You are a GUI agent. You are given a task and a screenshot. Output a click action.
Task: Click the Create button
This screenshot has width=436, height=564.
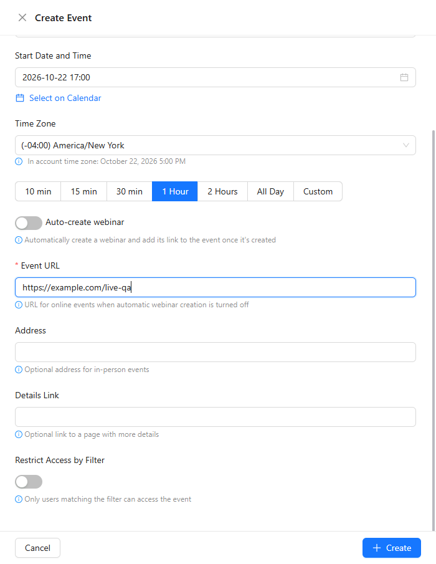(391, 548)
